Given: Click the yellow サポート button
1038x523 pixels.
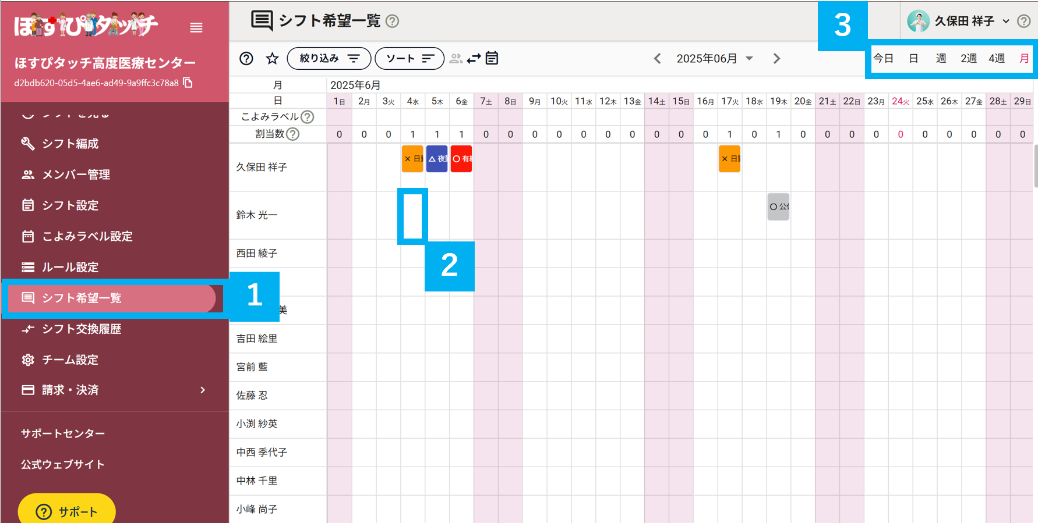Looking at the screenshot, I should pyautogui.click(x=67, y=511).
